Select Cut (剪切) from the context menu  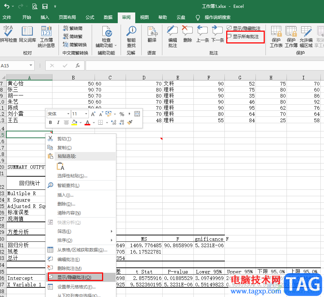coord(81,139)
